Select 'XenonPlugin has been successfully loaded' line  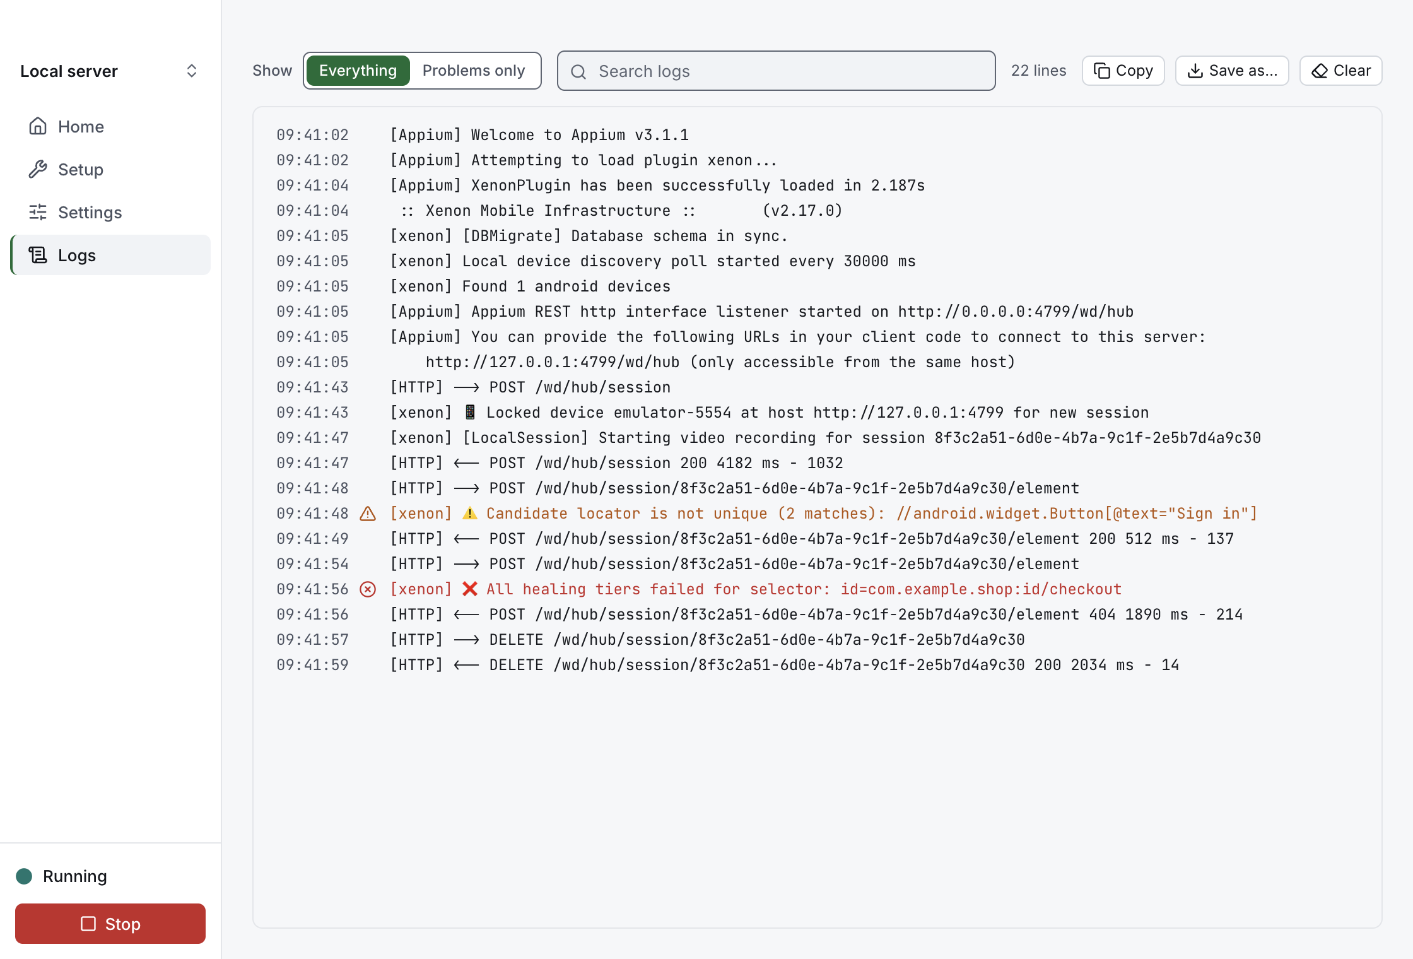point(817,185)
